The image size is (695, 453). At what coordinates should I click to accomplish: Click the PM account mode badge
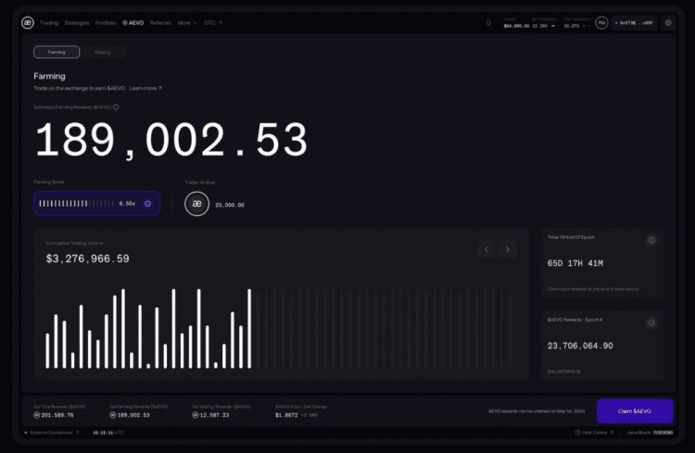(601, 22)
